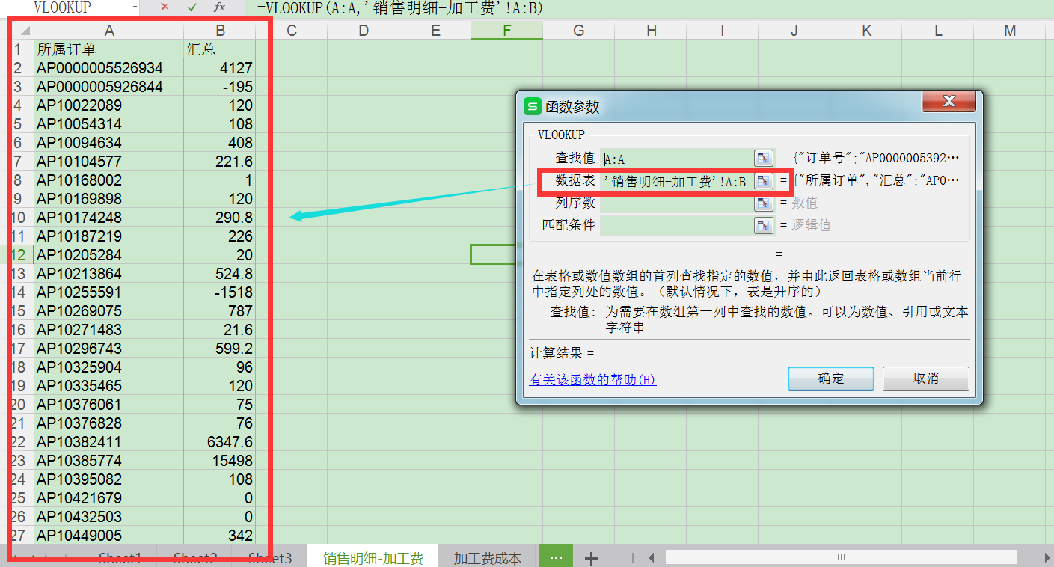Show more sheets with the green ellipsis button
The image size is (1054, 567).
pos(556,557)
